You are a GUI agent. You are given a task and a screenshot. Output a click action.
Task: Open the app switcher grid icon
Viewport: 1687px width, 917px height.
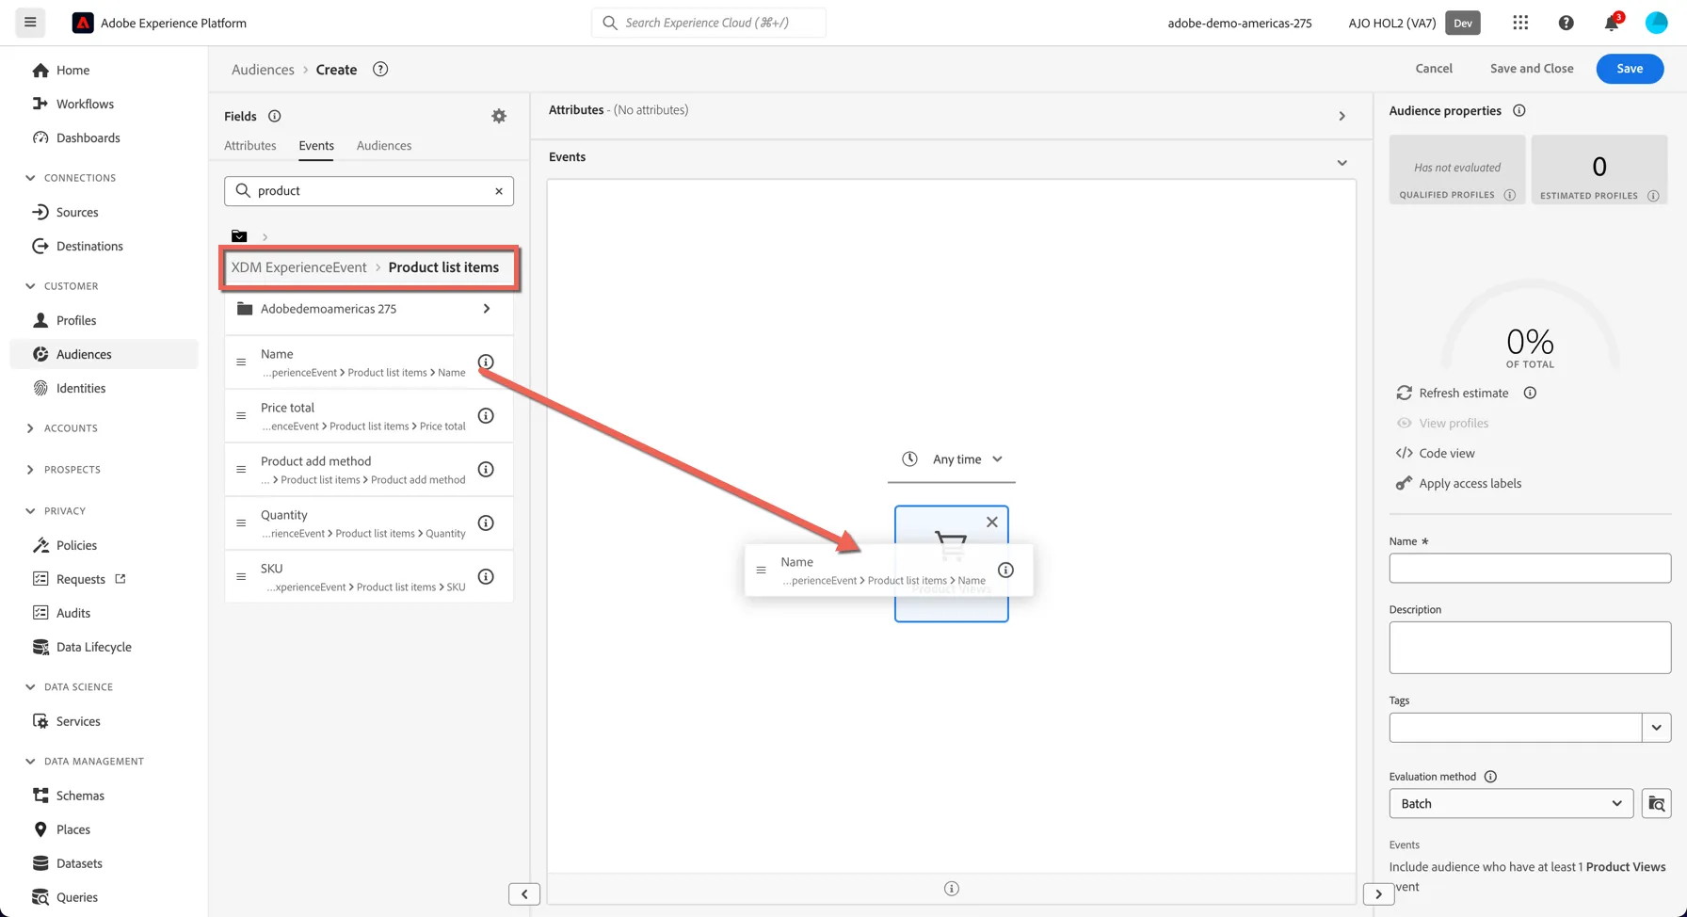(x=1520, y=23)
